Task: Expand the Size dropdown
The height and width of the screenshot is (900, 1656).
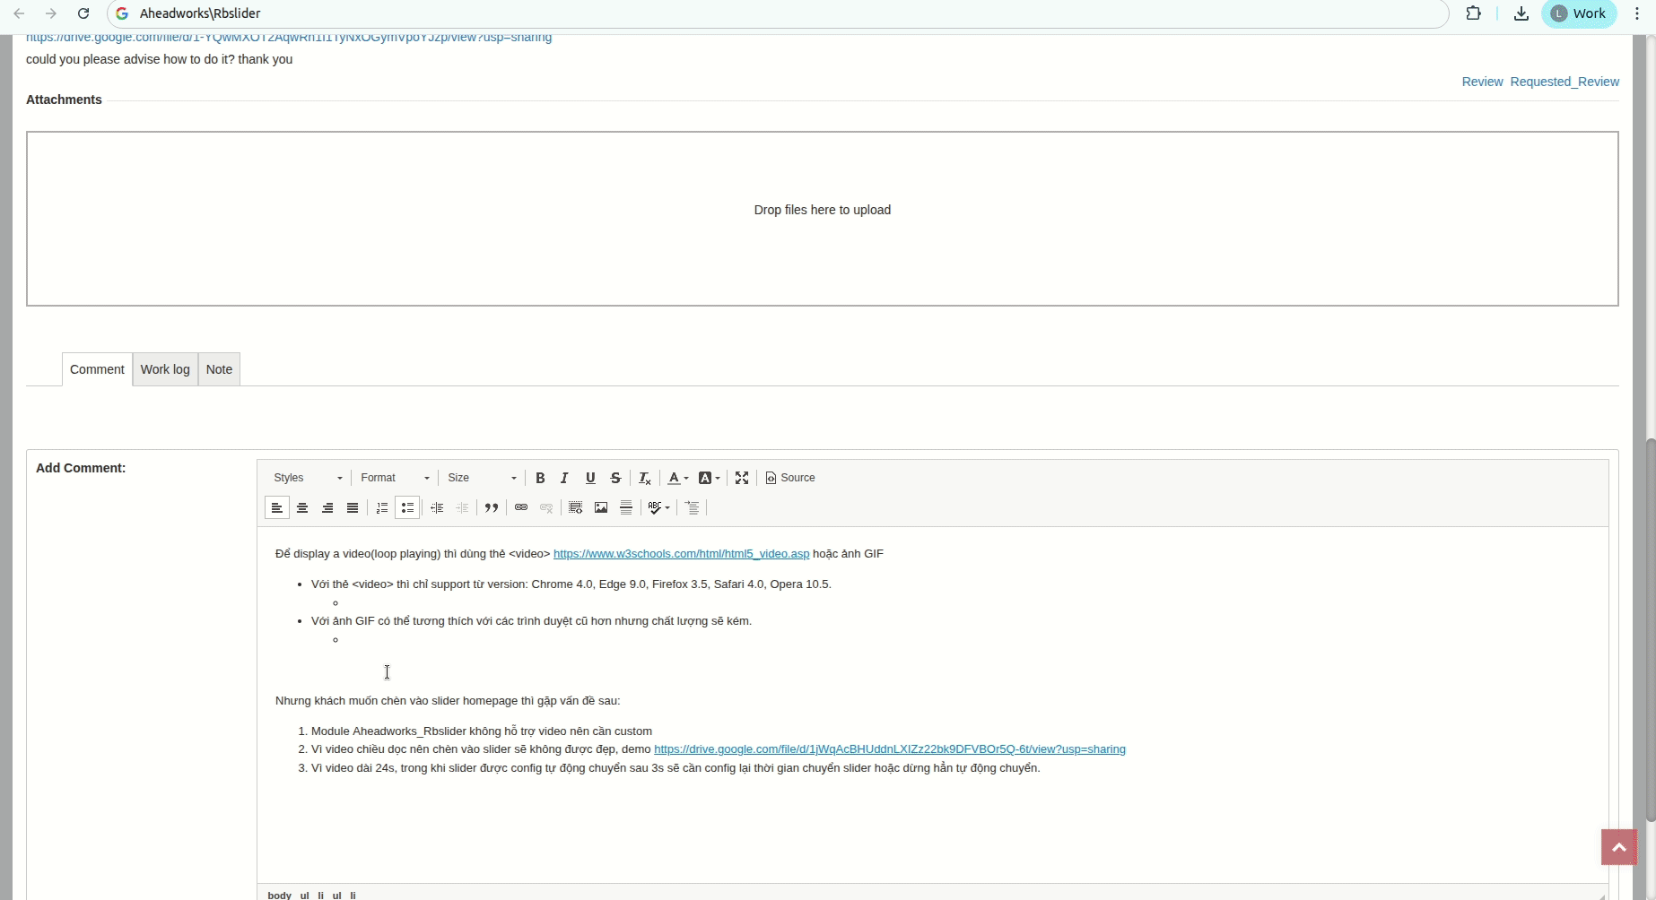Action: (482, 478)
